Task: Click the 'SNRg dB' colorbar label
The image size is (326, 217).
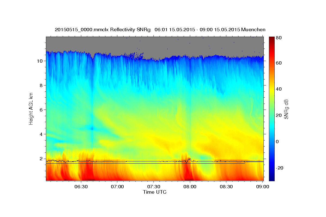Action: [x=286, y=109]
